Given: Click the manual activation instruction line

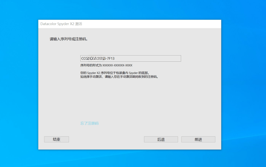Looking at the screenshot, I should coord(118,77).
